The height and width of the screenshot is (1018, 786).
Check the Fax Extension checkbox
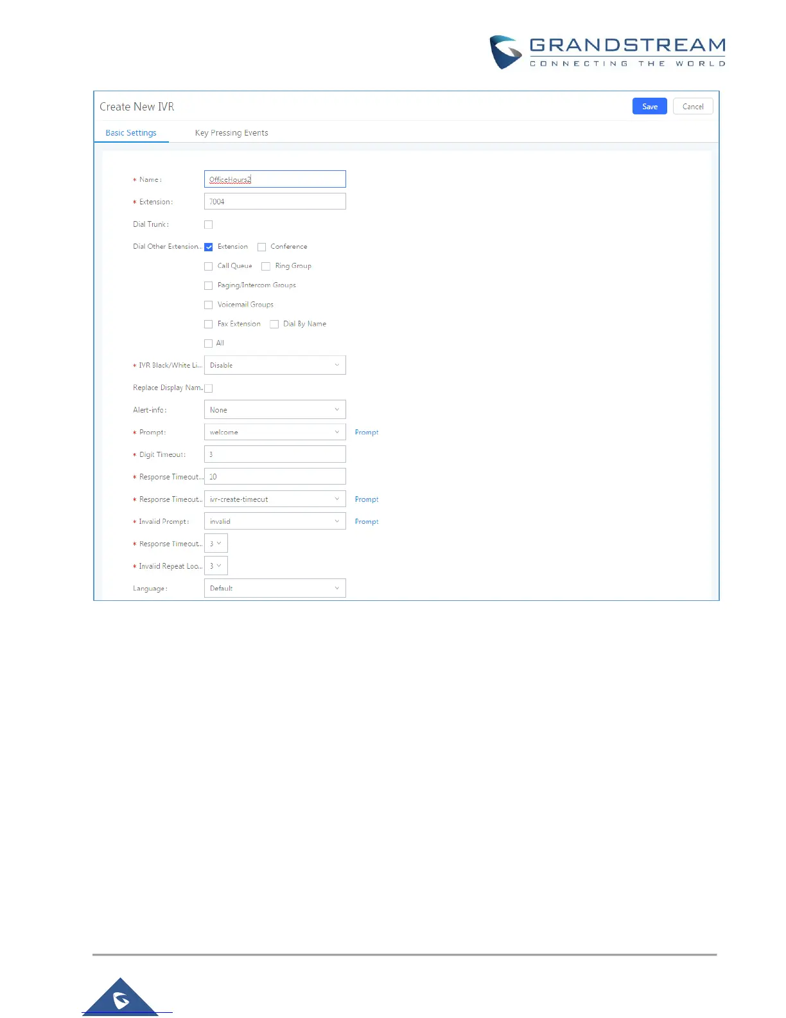click(x=208, y=324)
